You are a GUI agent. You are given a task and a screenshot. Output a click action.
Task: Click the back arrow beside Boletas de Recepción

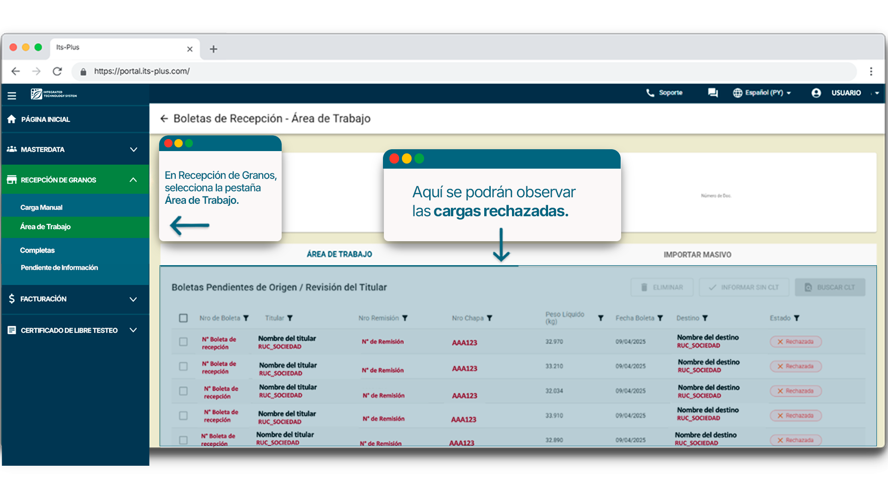(164, 119)
